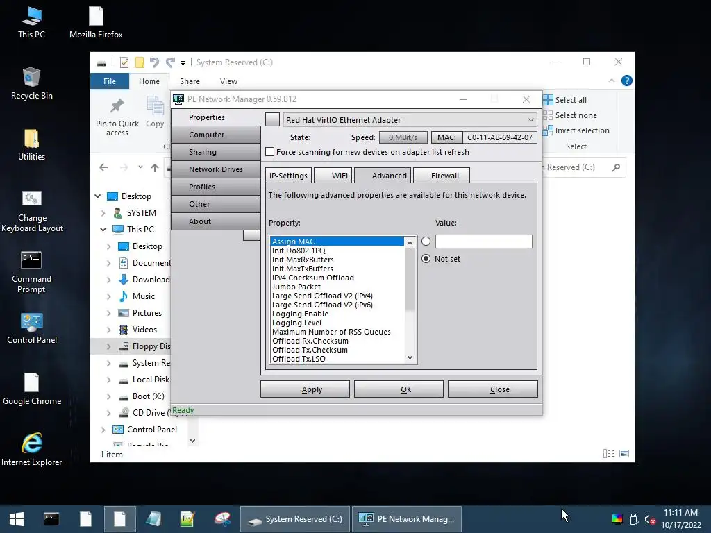Open Command Prompt from the taskbar
The width and height of the screenshot is (711, 533).
[51, 519]
